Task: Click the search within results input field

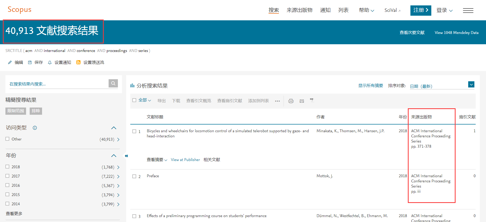Action: click(58, 84)
